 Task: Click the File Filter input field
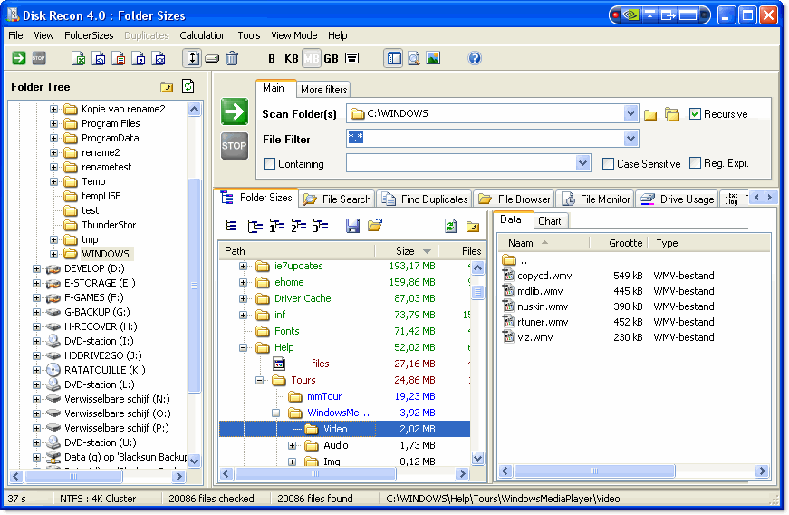click(x=485, y=139)
